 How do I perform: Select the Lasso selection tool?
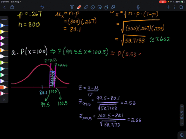(100, 7)
